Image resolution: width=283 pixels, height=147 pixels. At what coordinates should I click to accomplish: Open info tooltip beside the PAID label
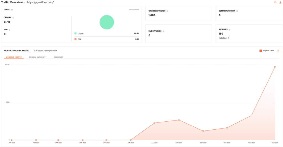click(x=9, y=30)
